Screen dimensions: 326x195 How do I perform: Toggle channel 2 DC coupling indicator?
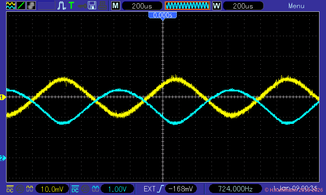point(75,189)
